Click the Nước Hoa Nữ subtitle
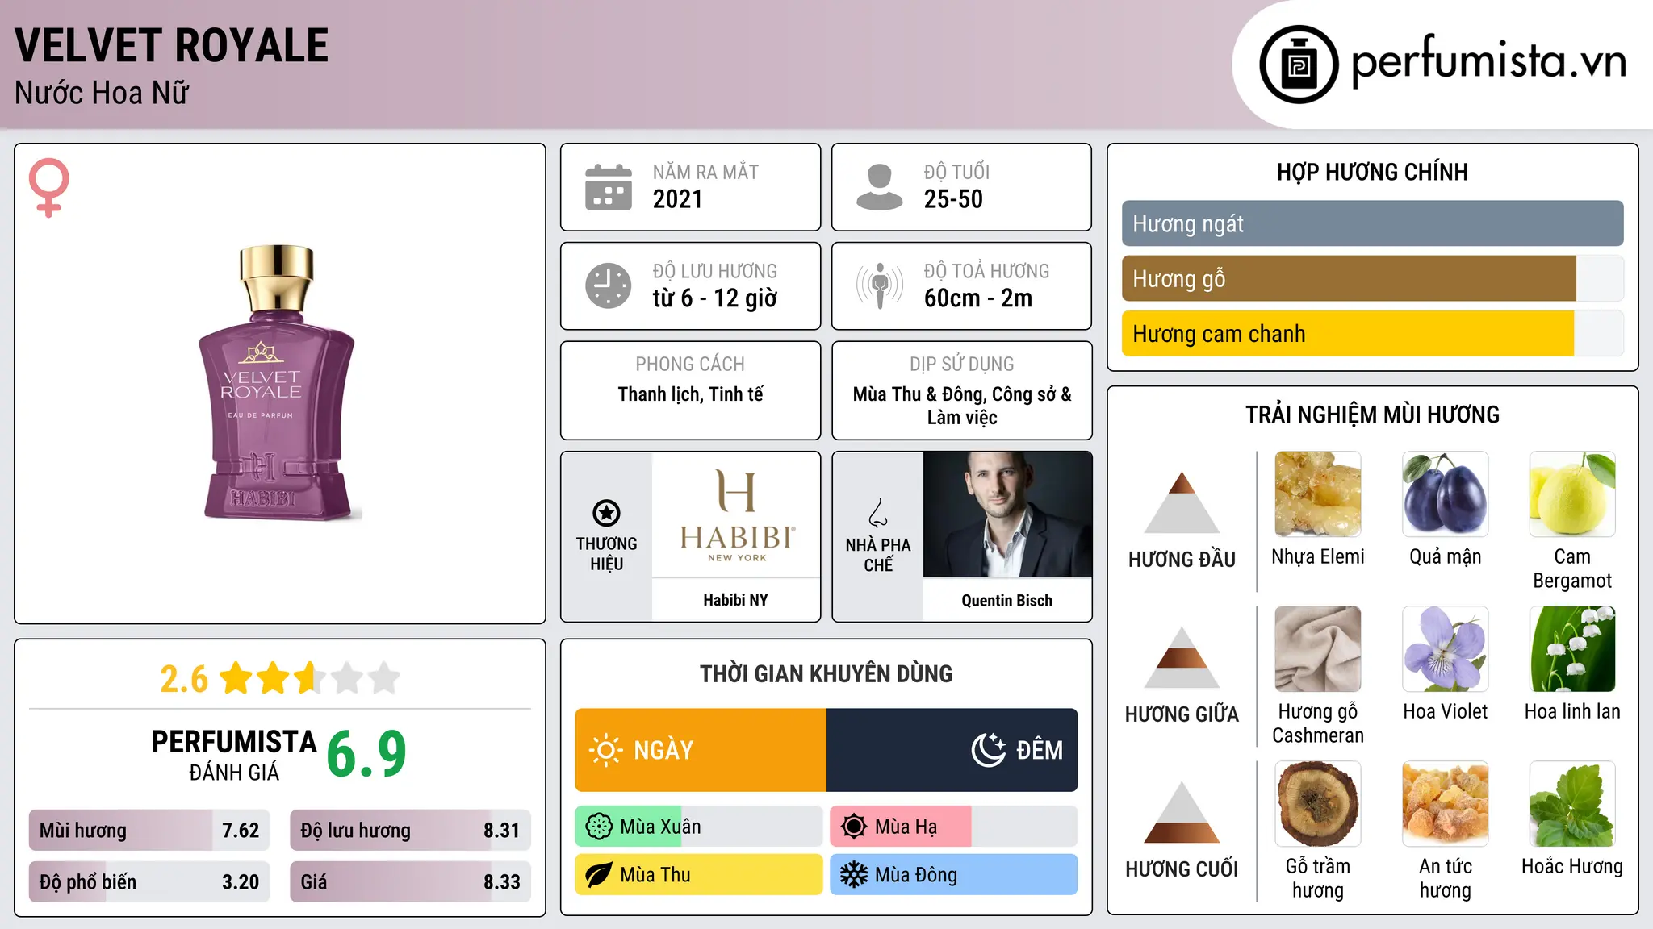1653x929 pixels. coord(102,94)
